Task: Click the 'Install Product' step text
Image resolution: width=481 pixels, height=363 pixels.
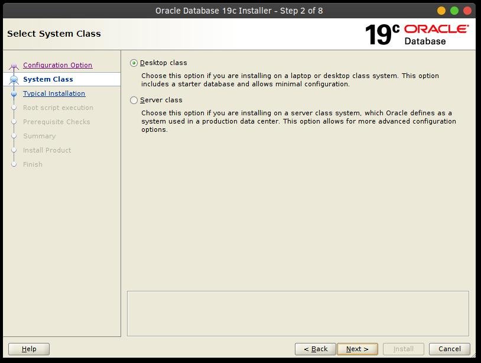Action: pos(47,150)
